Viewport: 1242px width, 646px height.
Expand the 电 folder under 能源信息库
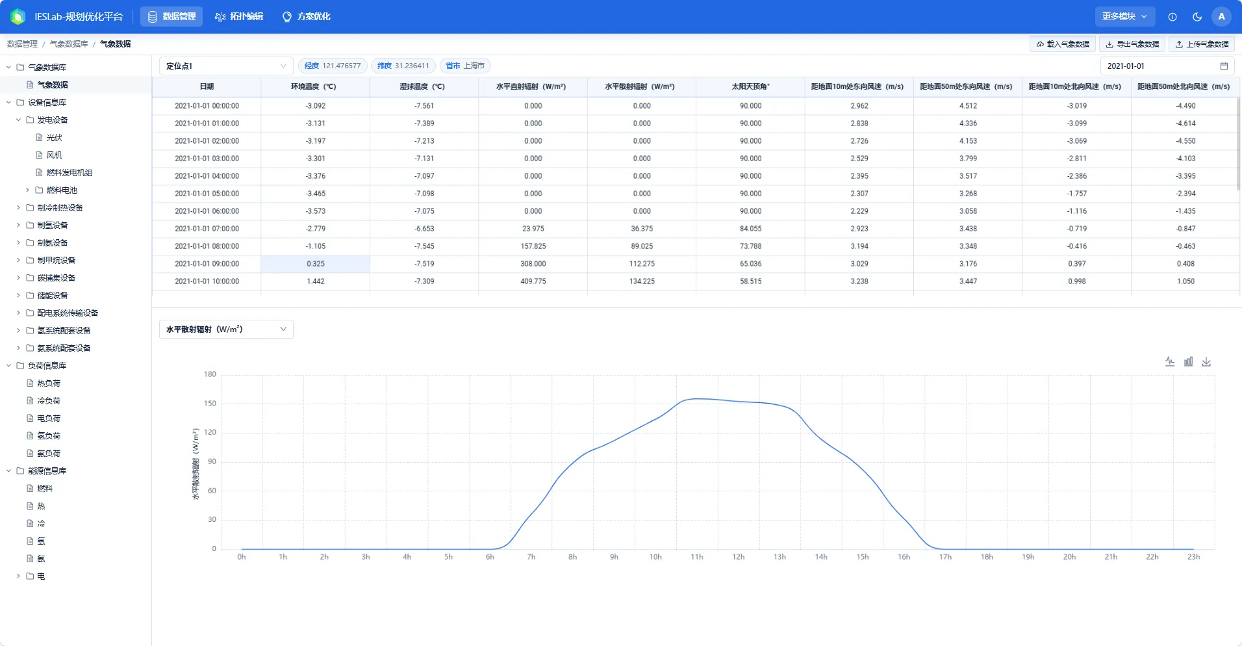pyautogui.click(x=18, y=576)
